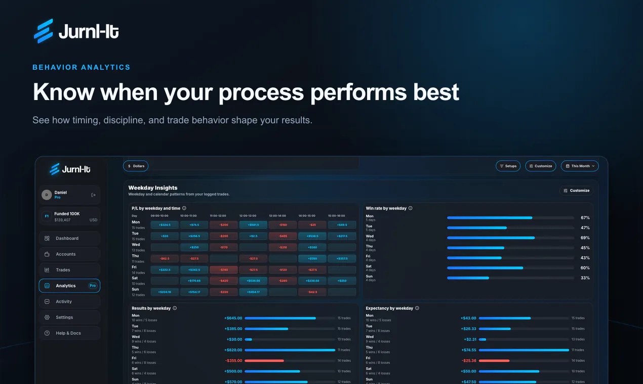643x384 pixels.
Task: Click the Fri red results bar
Action: coord(264,361)
